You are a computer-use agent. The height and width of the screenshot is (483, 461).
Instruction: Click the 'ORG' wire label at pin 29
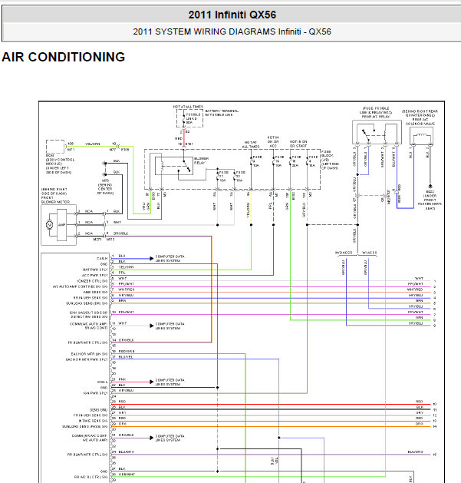(x=123, y=424)
